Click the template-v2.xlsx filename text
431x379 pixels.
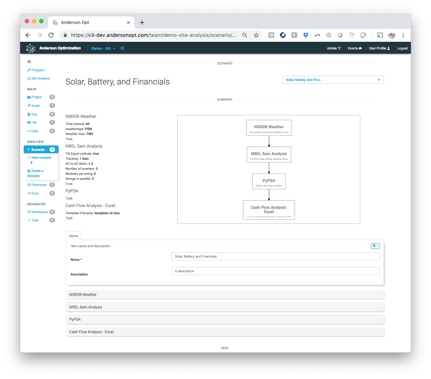[107, 213]
